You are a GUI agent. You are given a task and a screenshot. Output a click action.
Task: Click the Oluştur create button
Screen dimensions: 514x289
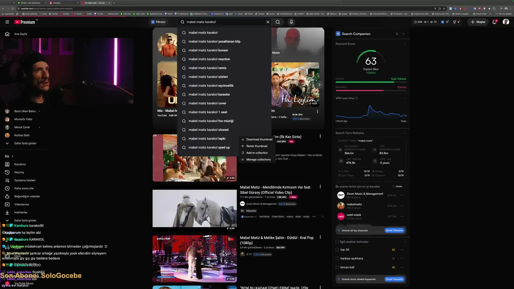pyautogui.click(x=478, y=22)
